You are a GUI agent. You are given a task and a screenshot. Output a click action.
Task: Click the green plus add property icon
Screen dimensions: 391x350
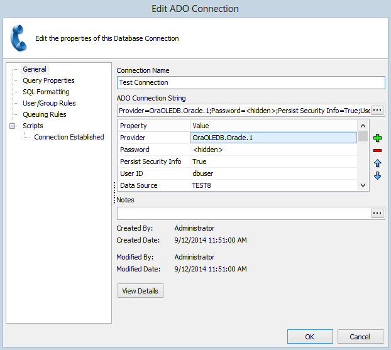pyautogui.click(x=377, y=138)
